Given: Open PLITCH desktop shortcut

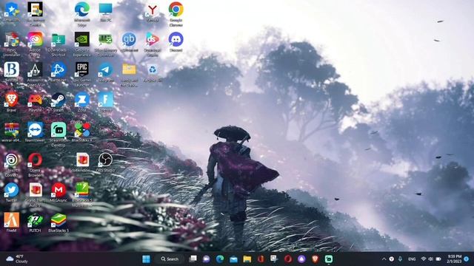Looking at the screenshot, I should [35, 220].
